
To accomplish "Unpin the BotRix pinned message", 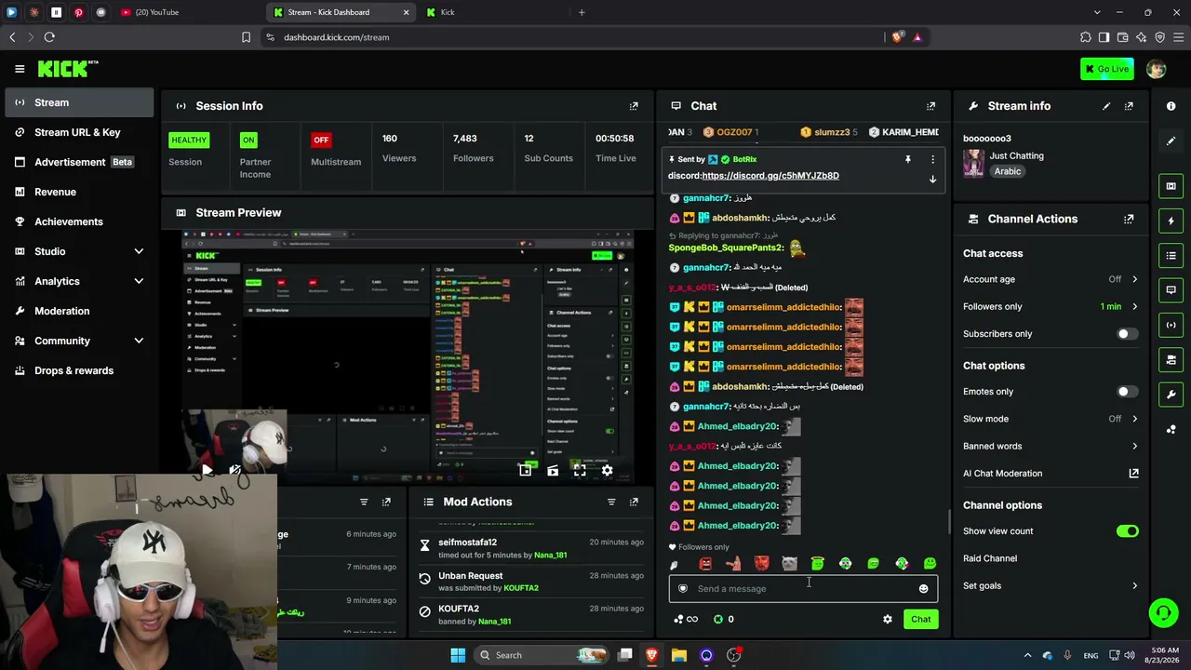I will 907,159.
